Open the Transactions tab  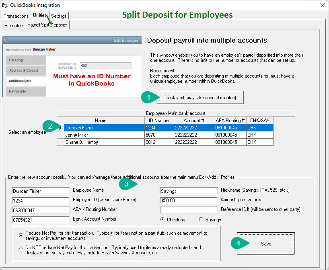[x=16, y=16]
